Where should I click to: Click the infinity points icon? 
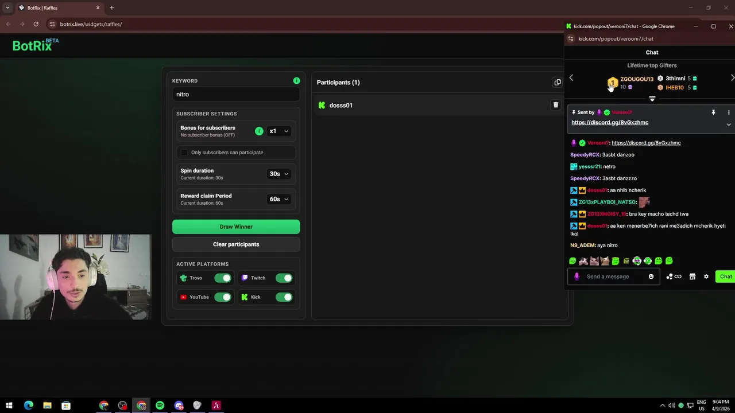[x=678, y=277]
